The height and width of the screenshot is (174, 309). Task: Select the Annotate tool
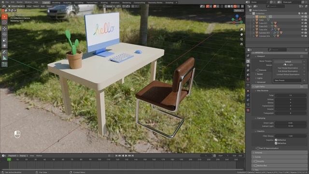(x=4, y=52)
